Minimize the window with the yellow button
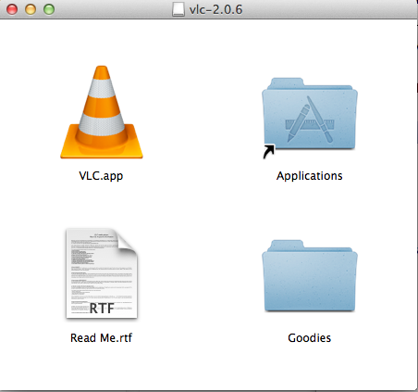Viewport: 418px width, 392px height. (31, 9)
